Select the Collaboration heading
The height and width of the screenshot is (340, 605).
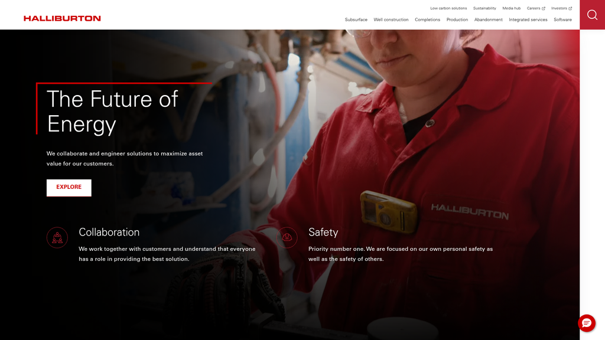click(x=109, y=232)
